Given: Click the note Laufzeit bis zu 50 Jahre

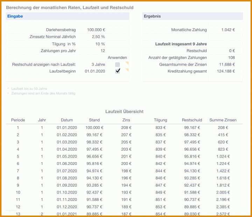Looking at the screenshot, I should (x=29, y=89).
